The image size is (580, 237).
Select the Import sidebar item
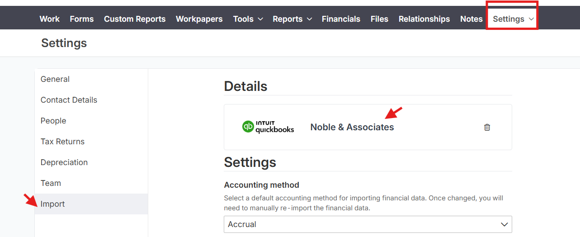click(x=91, y=204)
